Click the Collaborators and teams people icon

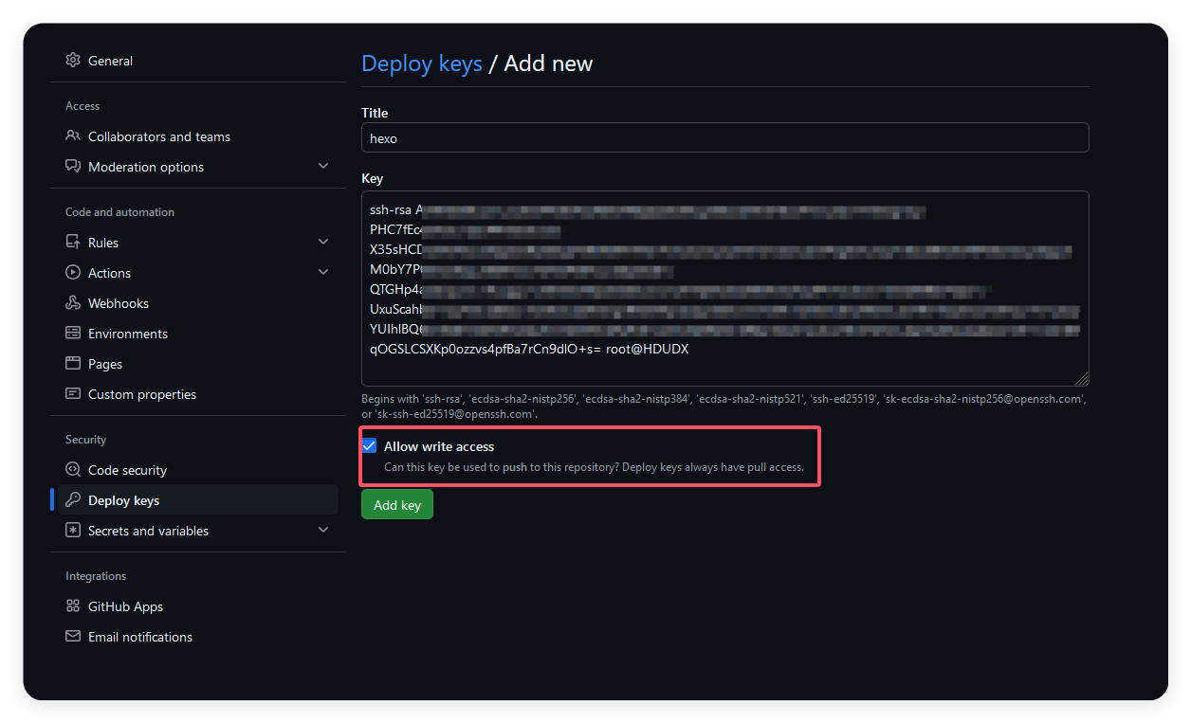click(73, 136)
